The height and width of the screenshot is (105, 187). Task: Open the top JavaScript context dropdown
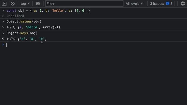[x=25, y=4]
